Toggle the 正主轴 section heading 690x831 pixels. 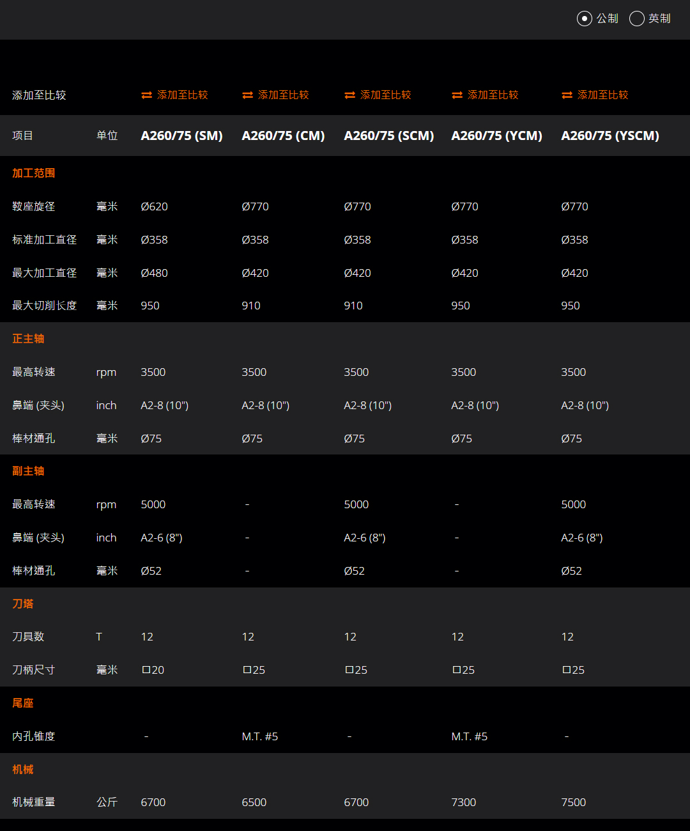[28, 339]
